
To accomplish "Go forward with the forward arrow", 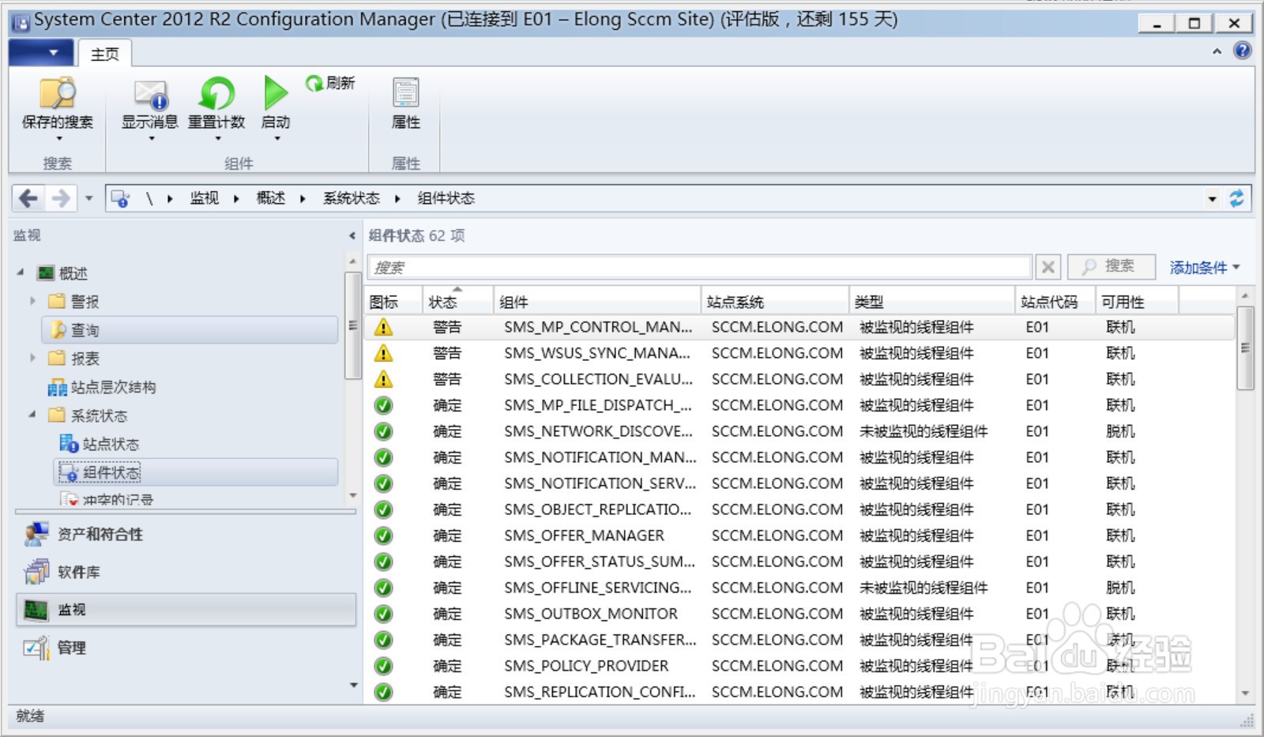I will [61, 198].
